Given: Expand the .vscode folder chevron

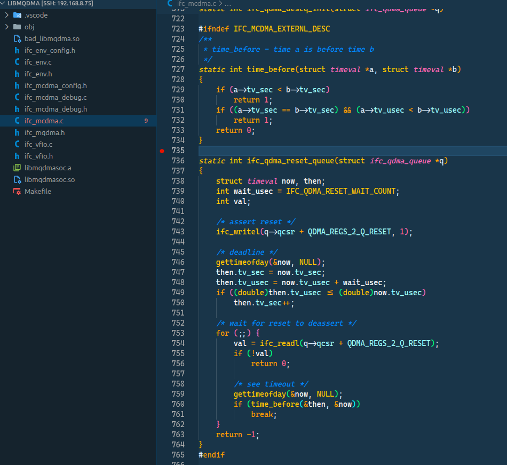Looking at the screenshot, I should [x=6, y=15].
